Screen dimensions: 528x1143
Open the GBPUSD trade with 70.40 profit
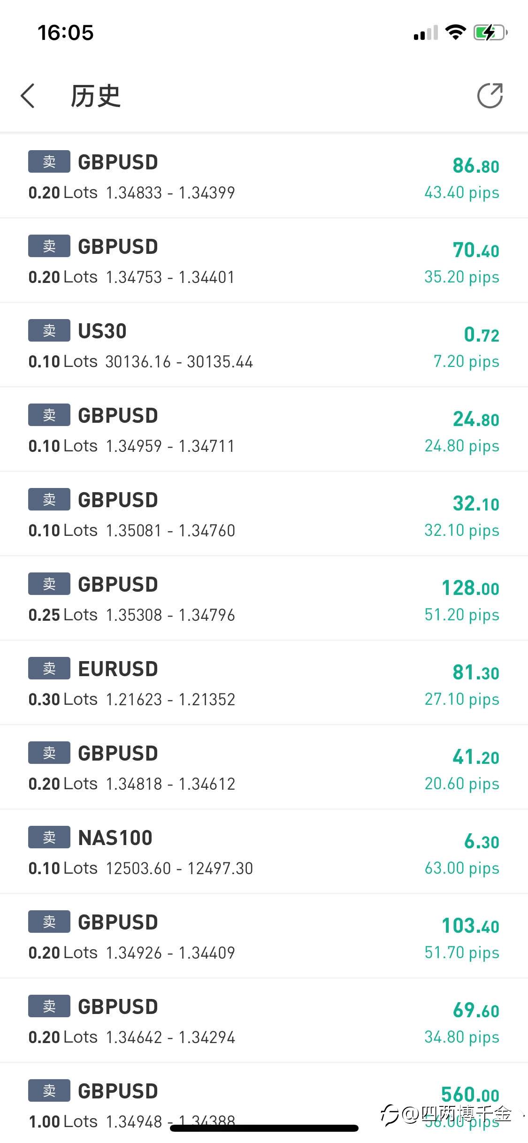[x=264, y=261]
